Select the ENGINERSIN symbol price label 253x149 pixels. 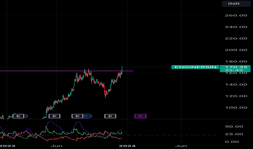pyautogui.click(x=195, y=67)
